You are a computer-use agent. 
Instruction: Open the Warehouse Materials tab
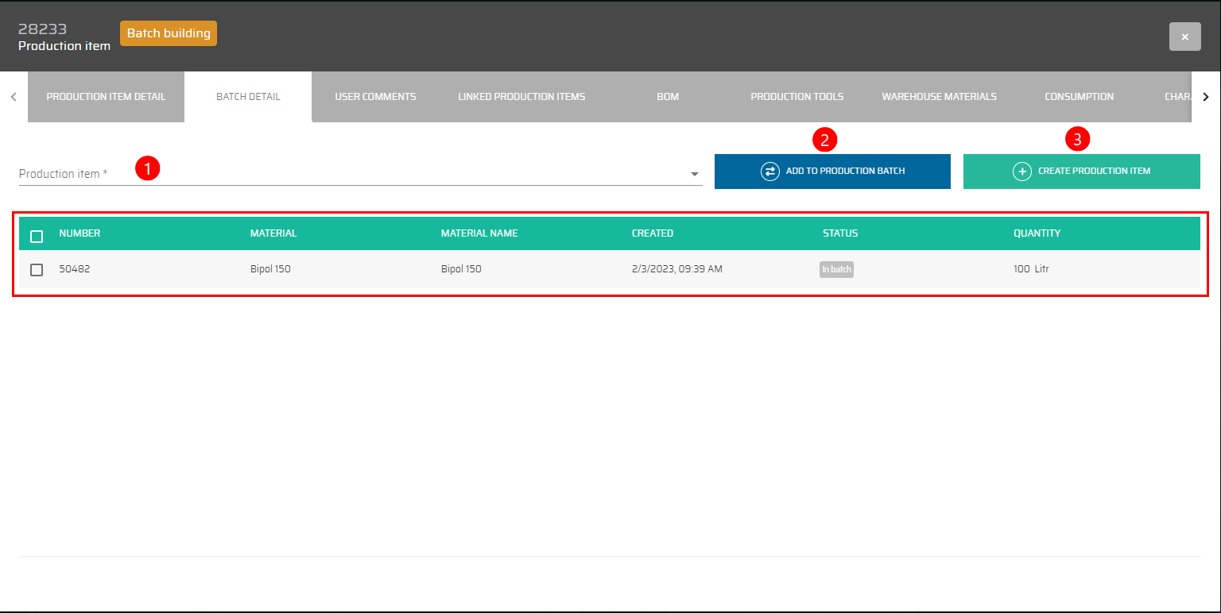[x=939, y=97]
